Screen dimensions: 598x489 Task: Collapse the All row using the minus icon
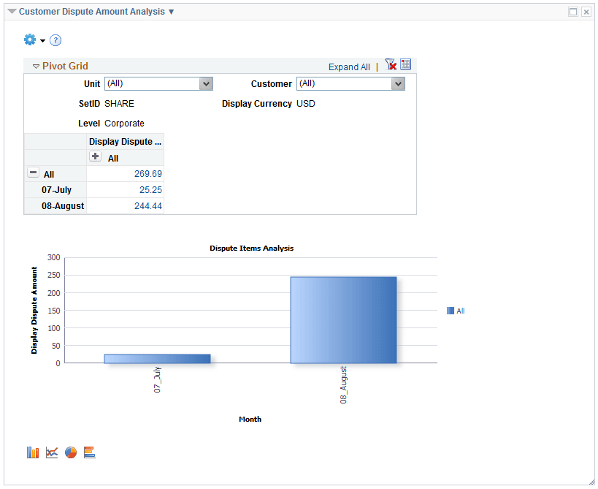coord(33,172)
